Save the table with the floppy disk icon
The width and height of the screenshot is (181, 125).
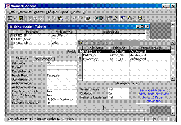(21, 18)
